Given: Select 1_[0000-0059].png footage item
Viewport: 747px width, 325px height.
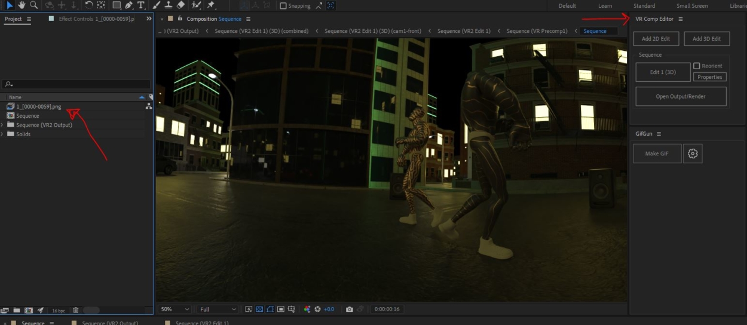Looking at the screenshot, I should click(x=39, y=106).
